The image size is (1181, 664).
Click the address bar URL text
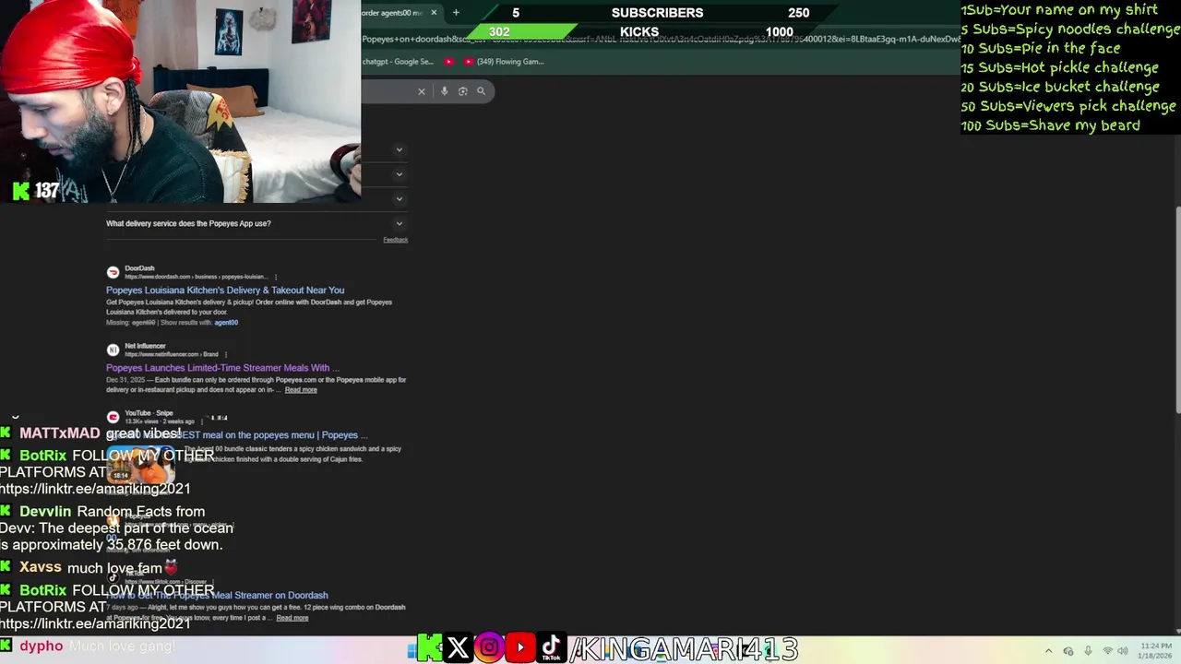[661, 39]
